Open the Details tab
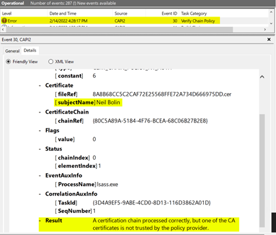Viewport: 276px width, 235px height. tap(30, 50)
